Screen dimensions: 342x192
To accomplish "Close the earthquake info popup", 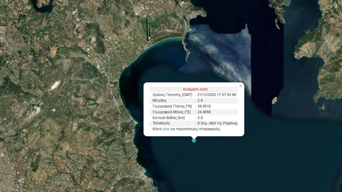I will click(241, 86).
